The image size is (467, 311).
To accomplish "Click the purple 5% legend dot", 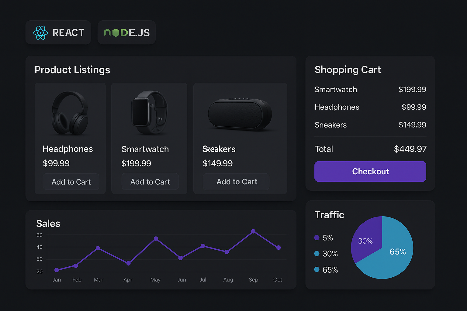I will [317, 238].
